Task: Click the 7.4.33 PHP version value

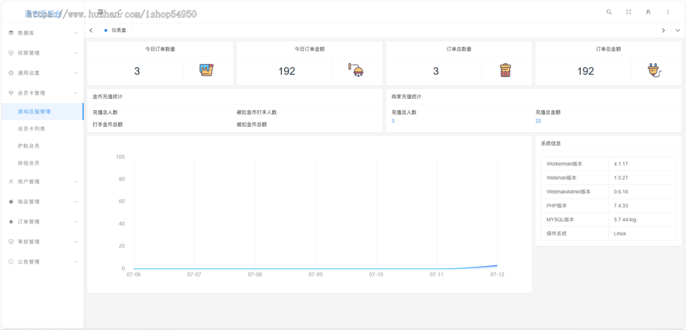Action: pos(621,206)
